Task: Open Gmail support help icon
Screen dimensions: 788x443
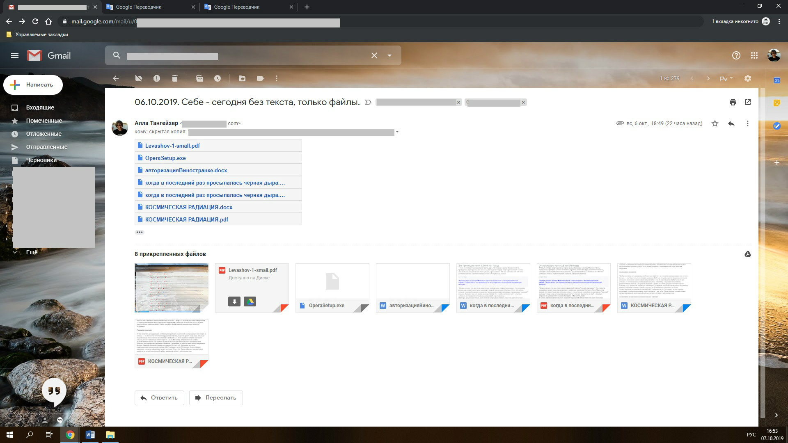Action: [736, 55]
